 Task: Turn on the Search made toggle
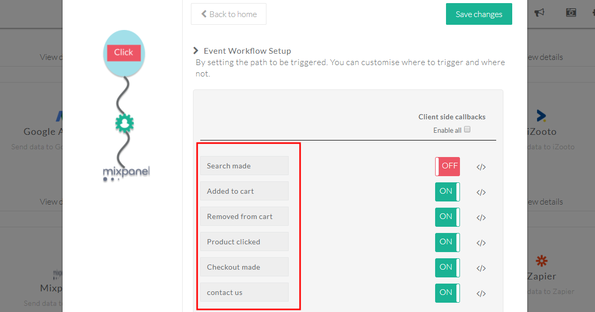[448, 167]
